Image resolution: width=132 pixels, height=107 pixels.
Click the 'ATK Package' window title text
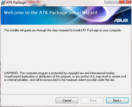(16, 3)
